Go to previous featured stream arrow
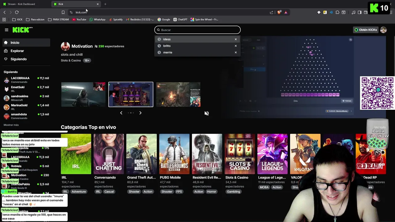The width and height of the screenshot is (395, 222). click(x=121, y=113)
